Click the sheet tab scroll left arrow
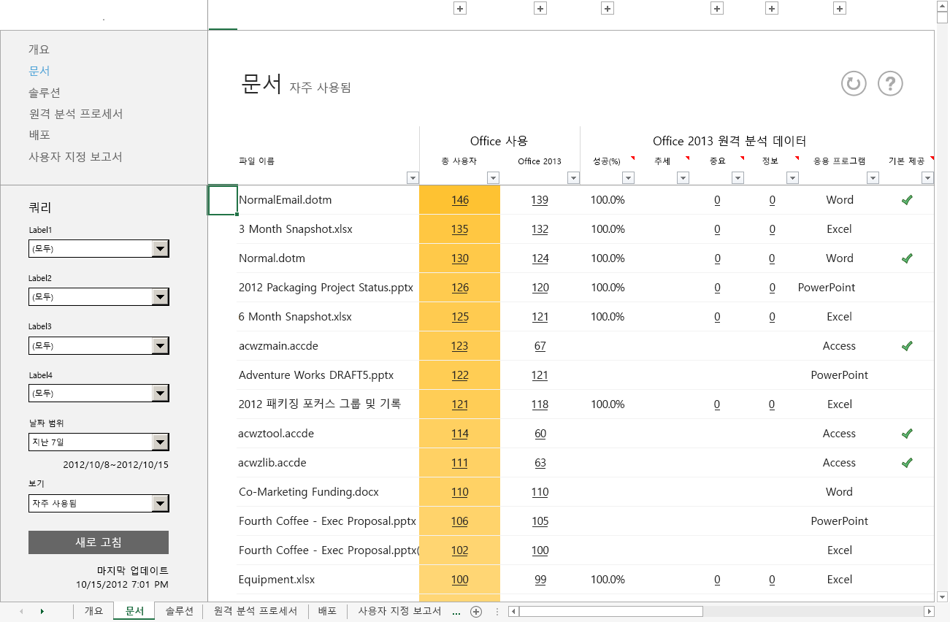 click(x=21, y=612)
